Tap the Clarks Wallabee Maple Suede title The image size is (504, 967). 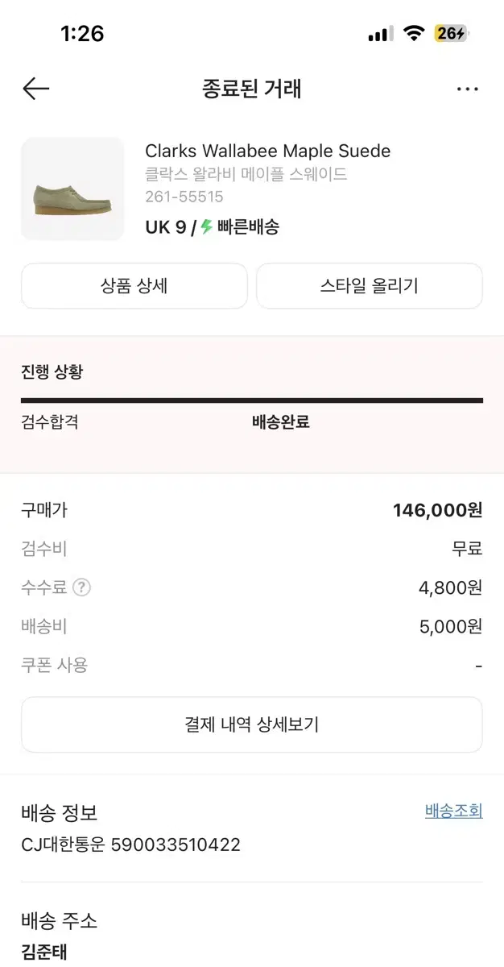[x=267, y=151]
